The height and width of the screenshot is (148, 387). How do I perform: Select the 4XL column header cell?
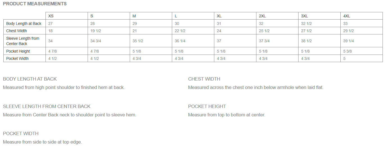[361, 16]
